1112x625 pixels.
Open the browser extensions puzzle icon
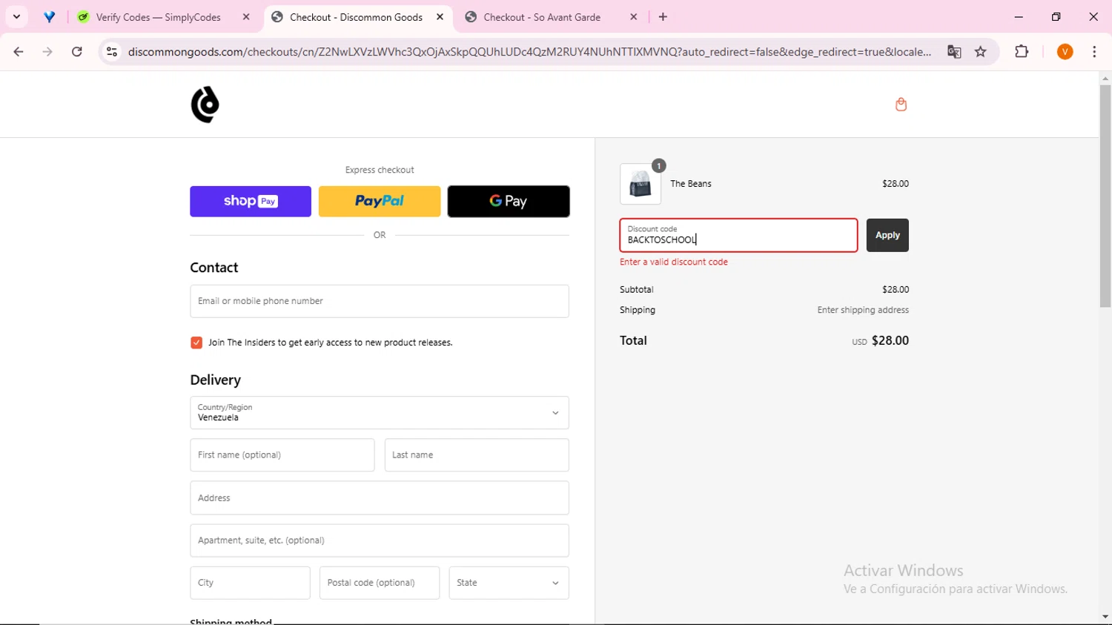pyautogui.click(x=1022, y=52)
